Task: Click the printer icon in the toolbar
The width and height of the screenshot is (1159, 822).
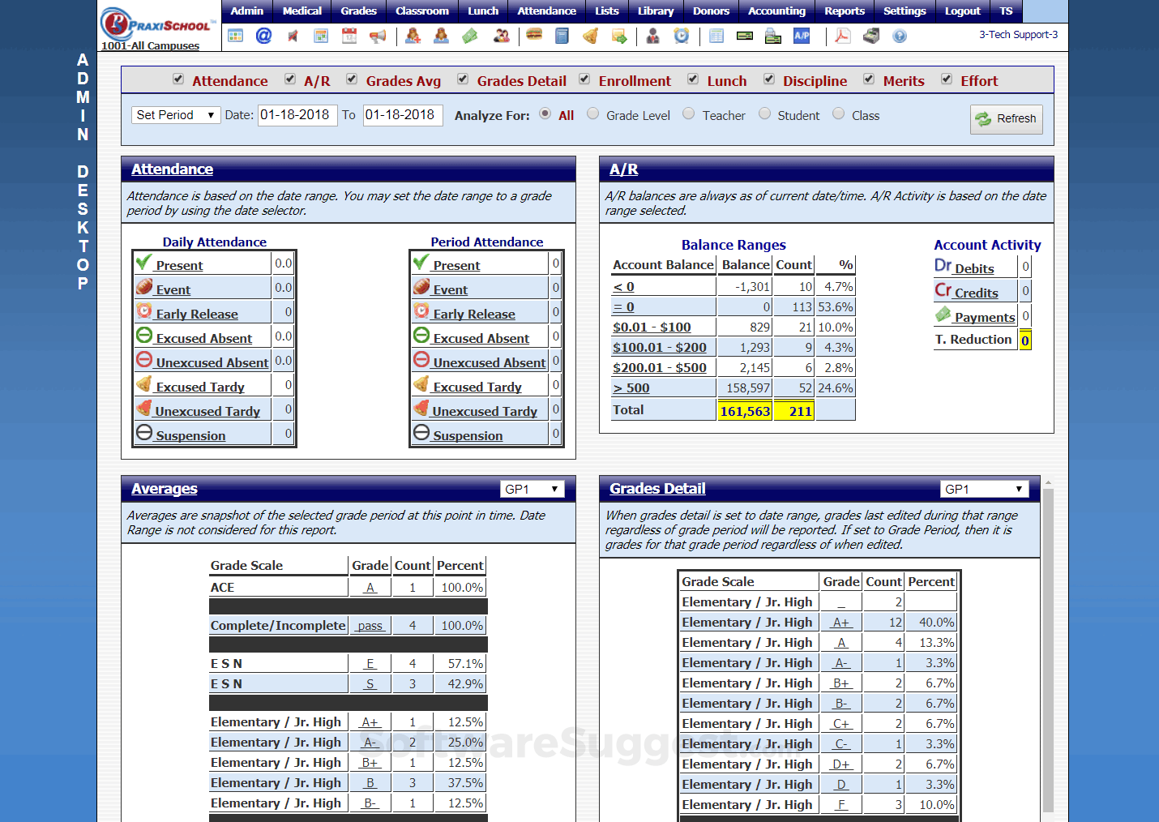Action: (870, 36)
